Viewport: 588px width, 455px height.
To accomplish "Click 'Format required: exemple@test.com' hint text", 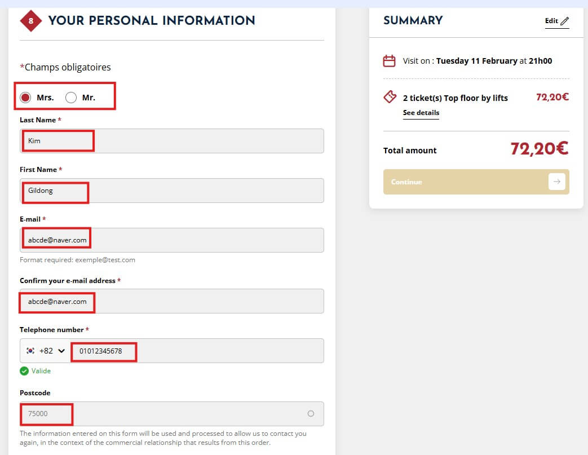I will click(77, 259).
